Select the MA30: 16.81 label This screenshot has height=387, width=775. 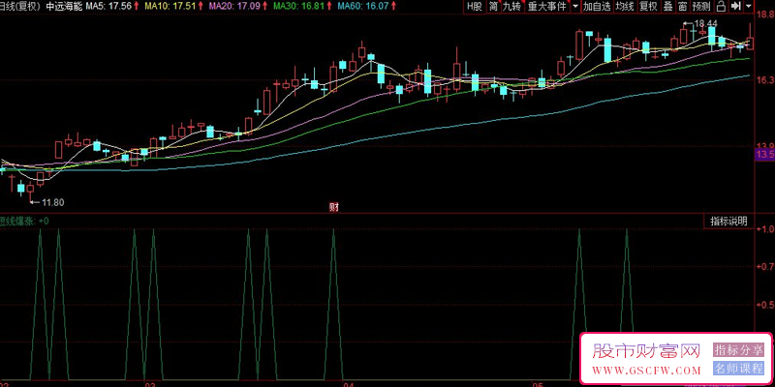coord(298,7)
